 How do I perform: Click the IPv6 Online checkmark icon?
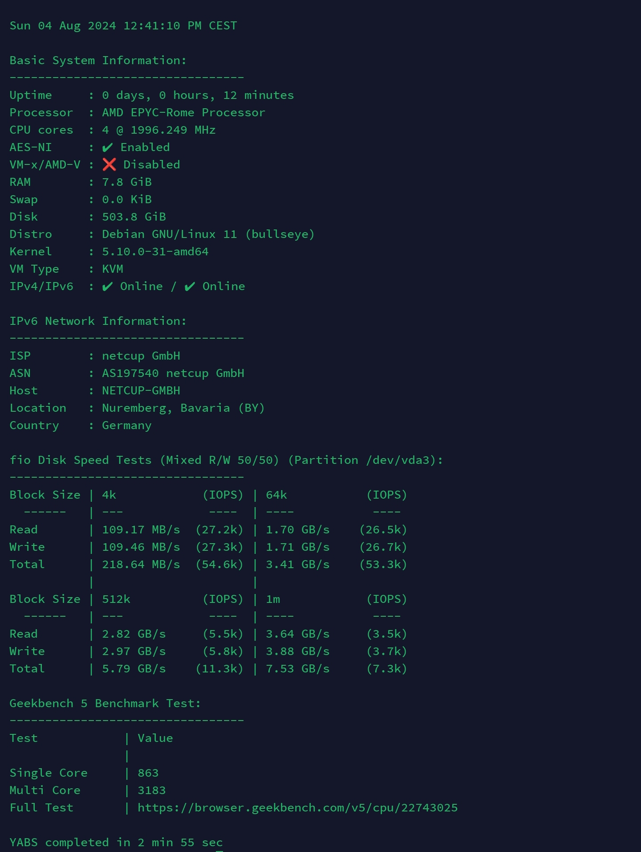(190, 287)
